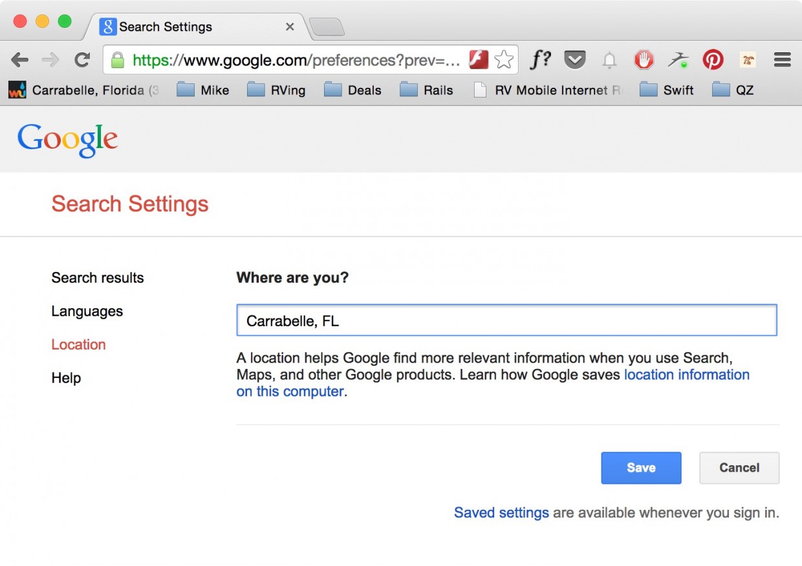Open the Carrabelle, Florida weather bookmark

coord(83,90)
